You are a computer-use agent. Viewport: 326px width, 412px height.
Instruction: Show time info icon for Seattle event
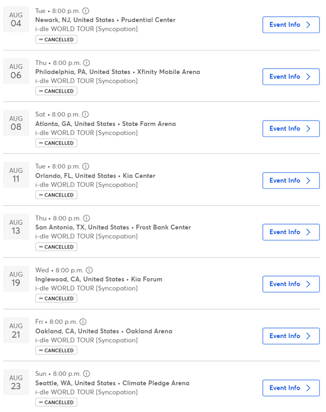click(86, 374)
